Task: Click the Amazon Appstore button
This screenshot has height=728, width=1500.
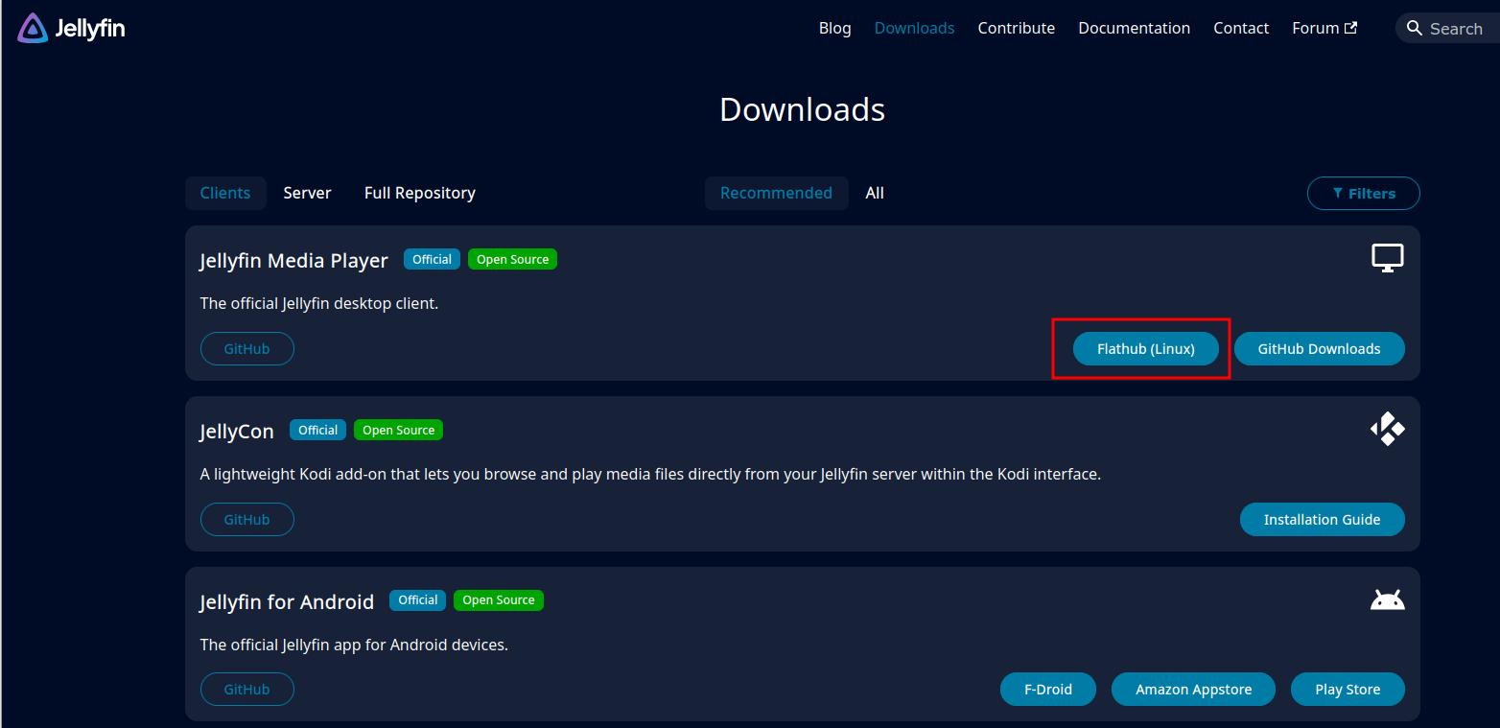Action: 1193,689
